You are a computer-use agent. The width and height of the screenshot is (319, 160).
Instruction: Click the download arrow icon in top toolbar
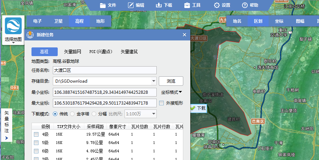pyautogui.click(x=158, y=5)
